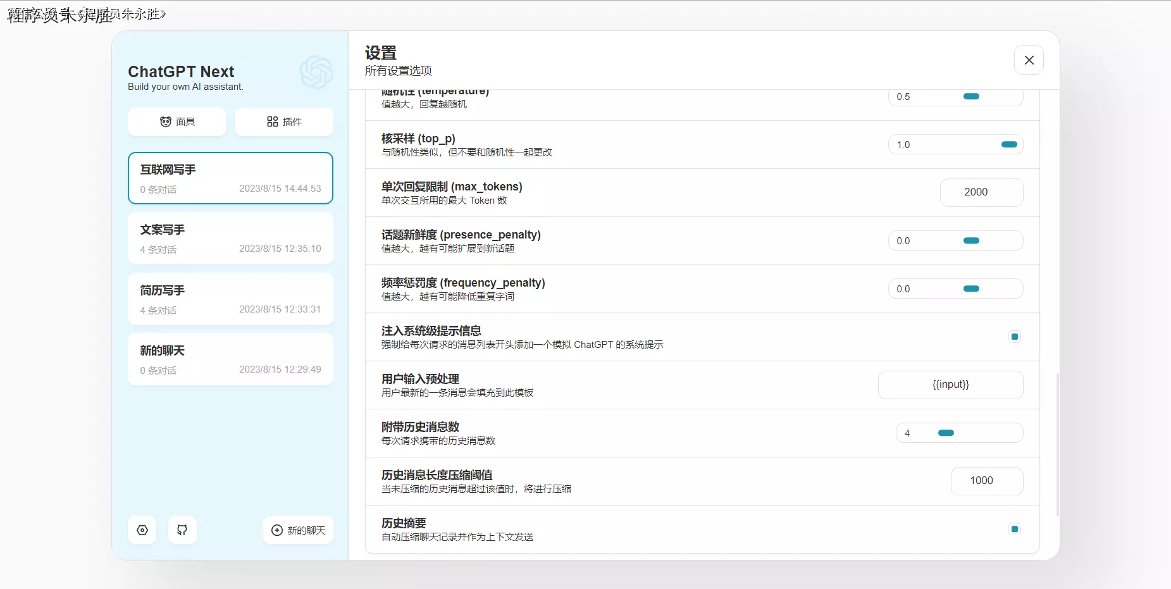Click the frequency_penalty slider

pyautogui.click(x=970, y=289)
